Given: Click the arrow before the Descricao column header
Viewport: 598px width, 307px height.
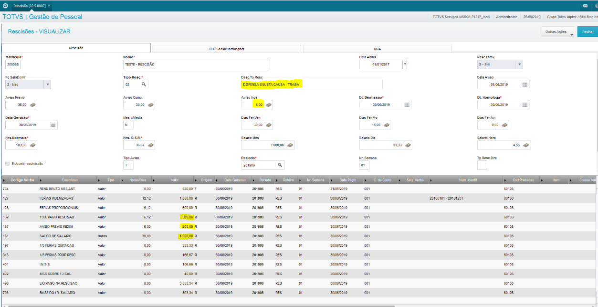Looking at the screenshot, I should pos(42,180).
